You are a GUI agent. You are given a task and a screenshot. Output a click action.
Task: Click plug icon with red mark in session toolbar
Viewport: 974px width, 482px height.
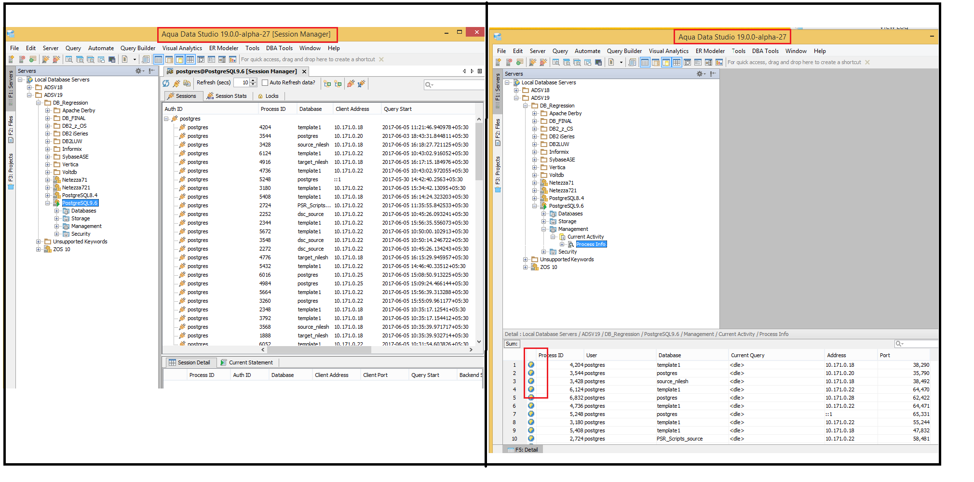[351, 83]
